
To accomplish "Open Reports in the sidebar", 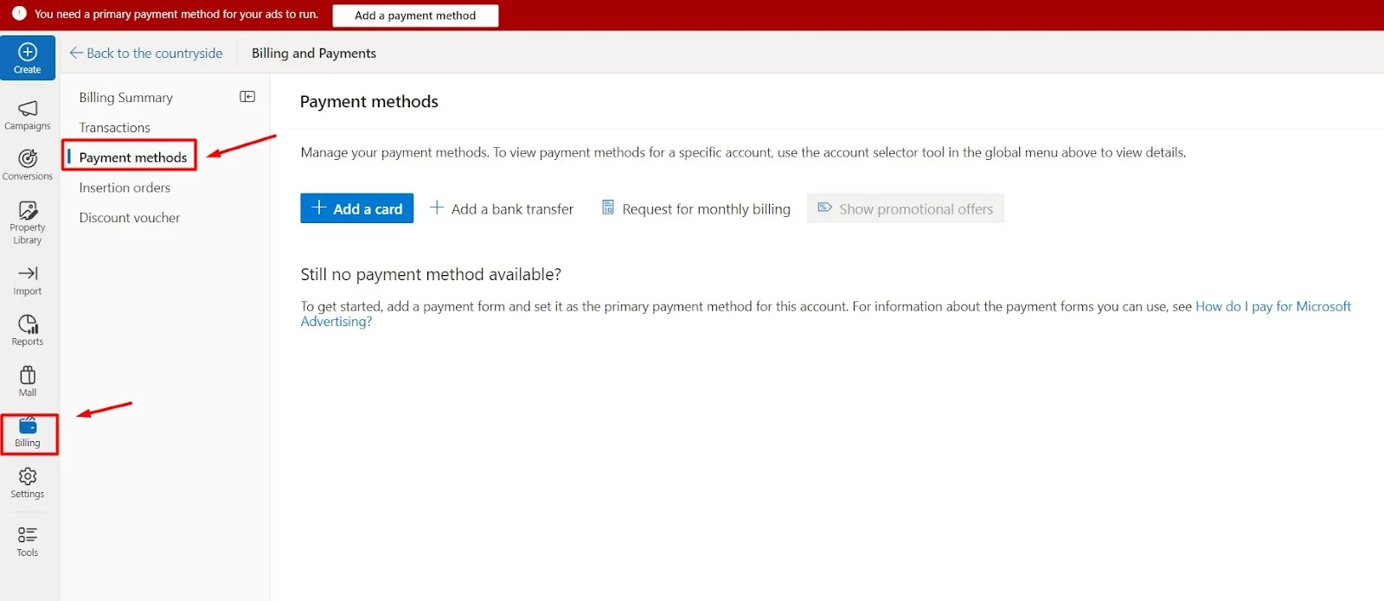I will tap(28, 330).
